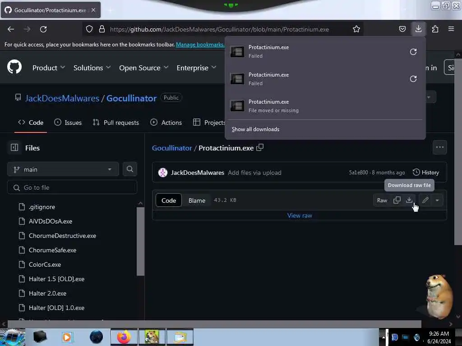This screenshot has height=346, width=462.
Task: Retry the first failed Protactinium.exe download
Action: 413,52
